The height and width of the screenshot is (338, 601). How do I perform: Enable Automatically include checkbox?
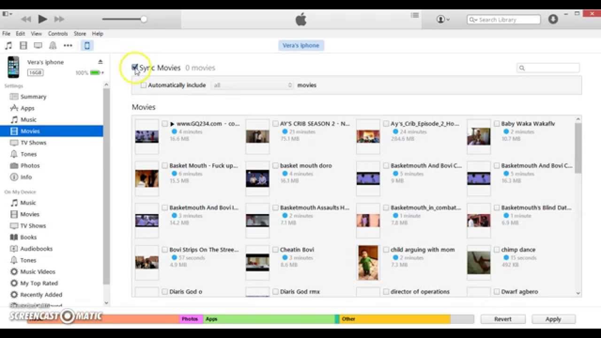tap(144, 85)
